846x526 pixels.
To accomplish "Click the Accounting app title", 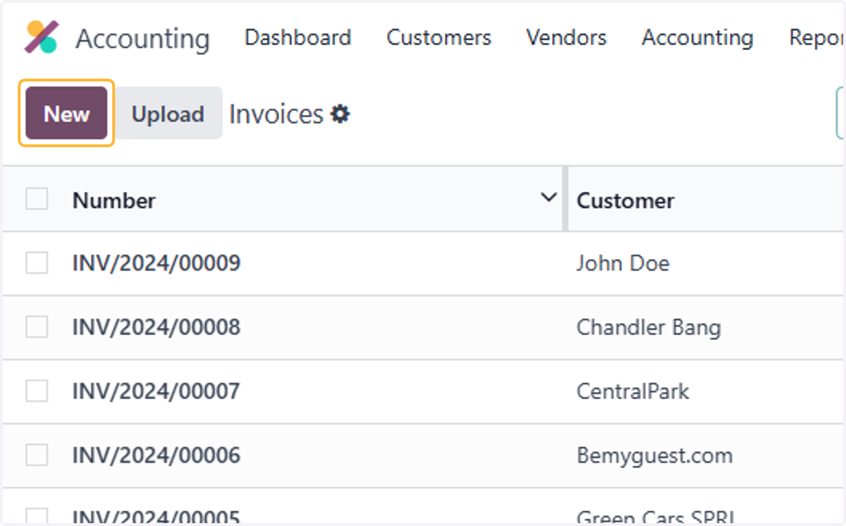I will pyautogui.click(x=142, y=39).
